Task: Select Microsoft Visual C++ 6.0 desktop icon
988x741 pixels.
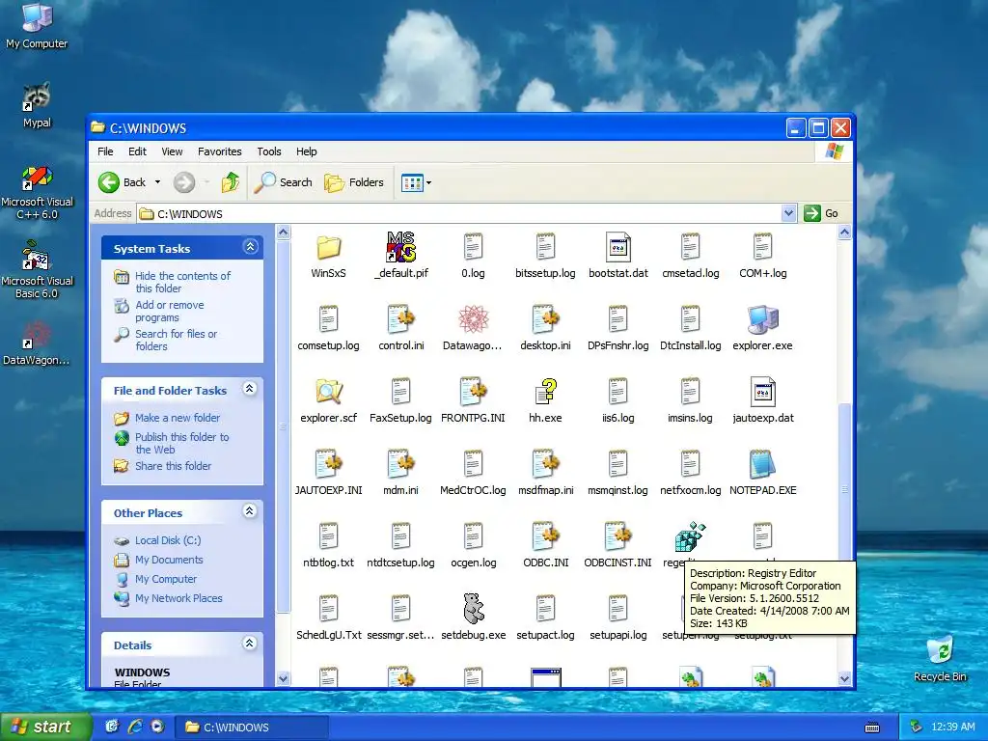Action: [37, 192]
